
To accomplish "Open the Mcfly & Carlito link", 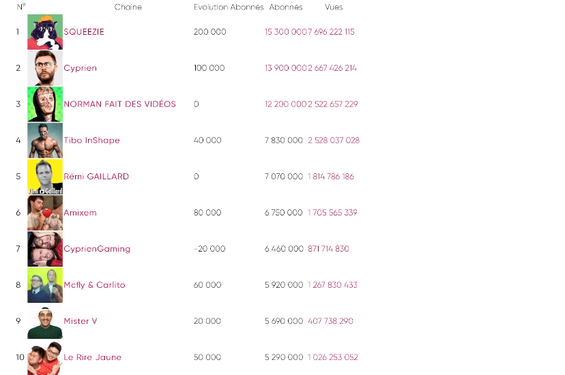I will click(94, 285).
